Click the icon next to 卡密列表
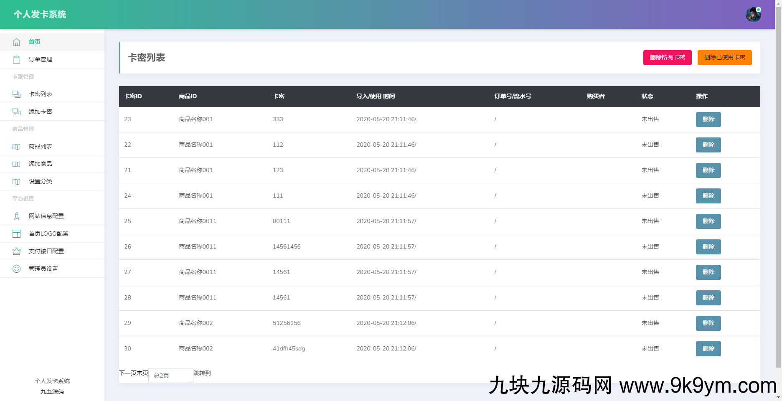 point(16,94)
